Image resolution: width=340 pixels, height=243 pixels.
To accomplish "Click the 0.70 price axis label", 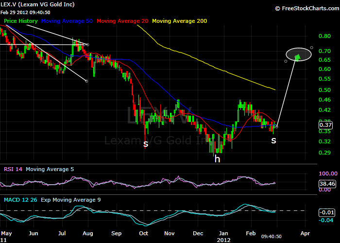I will click(x=324, y=51).
